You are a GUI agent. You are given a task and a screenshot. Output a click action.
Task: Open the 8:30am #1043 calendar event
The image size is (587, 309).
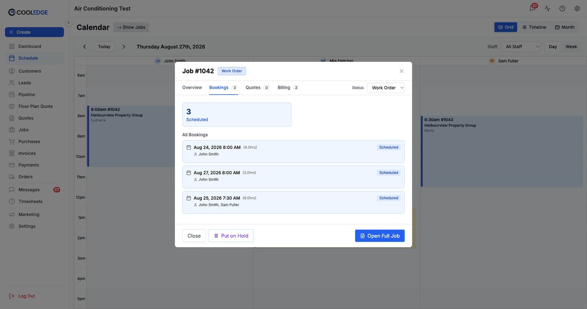(502, 151)
